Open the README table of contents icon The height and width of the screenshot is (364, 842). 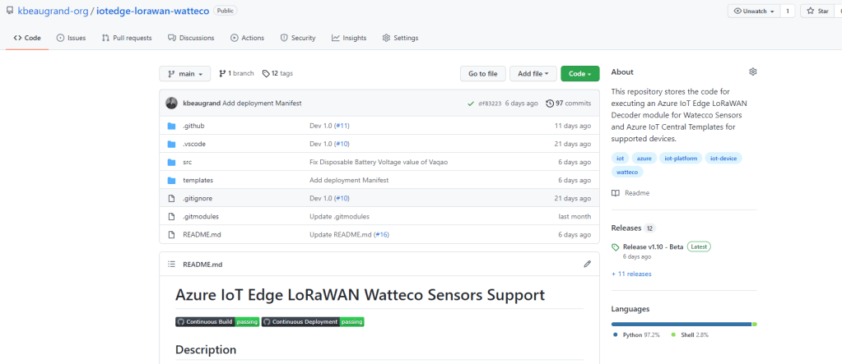tap(171, 265)
